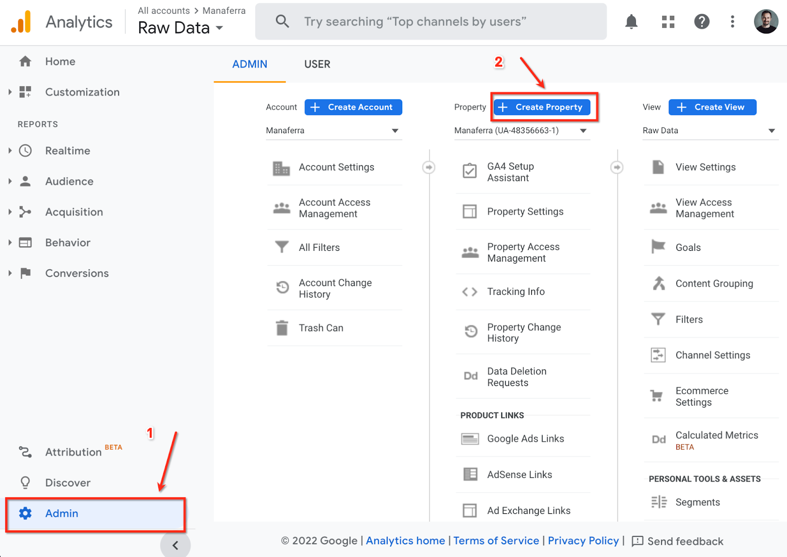This screenshot has width=787, height=557.
Task: Click the Account Settings building icon
Action: [x=281, y=168]
